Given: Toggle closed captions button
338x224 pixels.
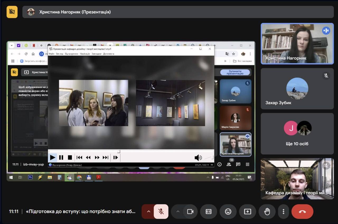Looking at the screenshot, I should [x=209, y=212].
